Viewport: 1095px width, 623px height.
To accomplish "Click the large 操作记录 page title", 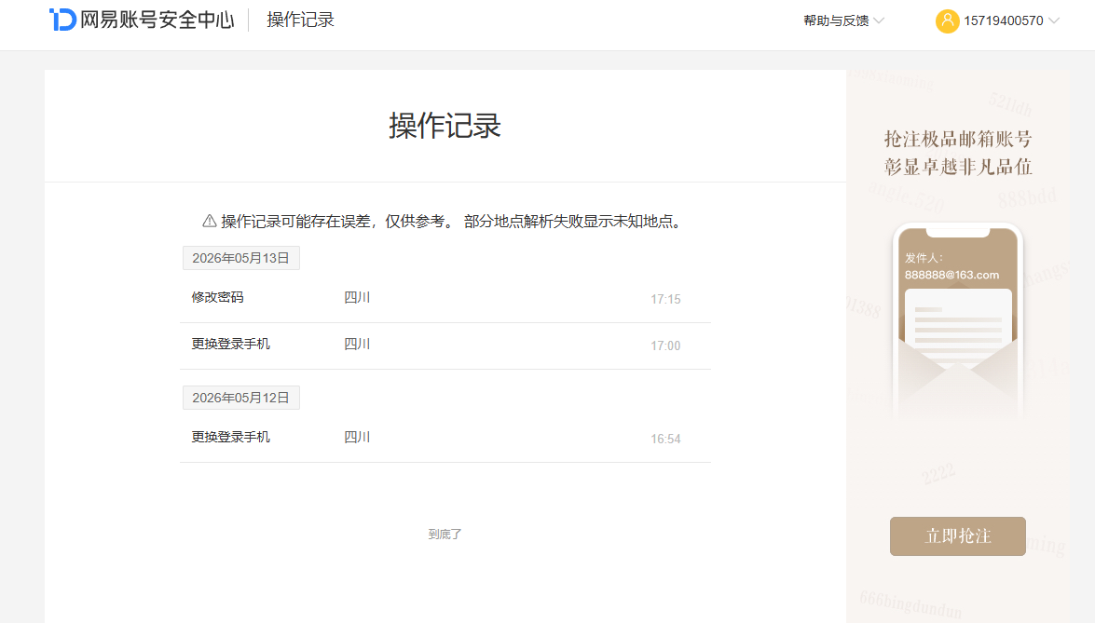I will [445, 126].
